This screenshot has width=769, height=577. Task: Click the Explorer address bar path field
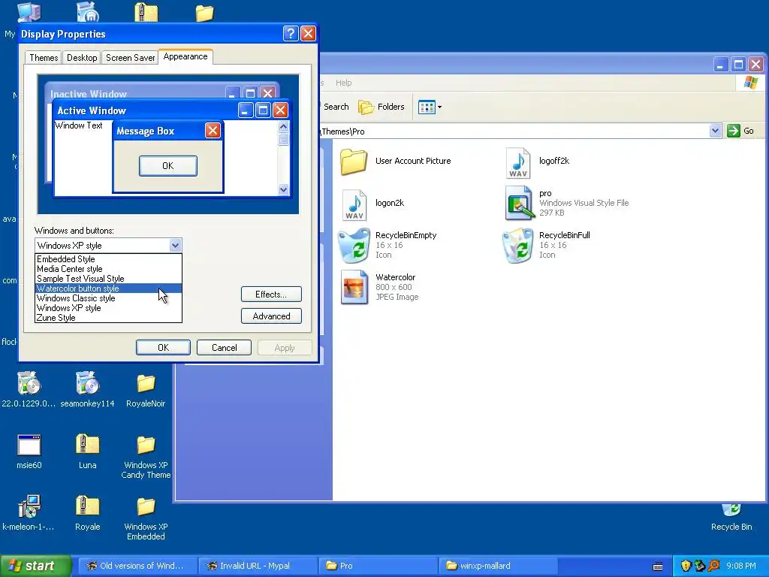514,131
